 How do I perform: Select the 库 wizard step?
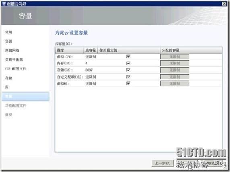click(7, 87)
